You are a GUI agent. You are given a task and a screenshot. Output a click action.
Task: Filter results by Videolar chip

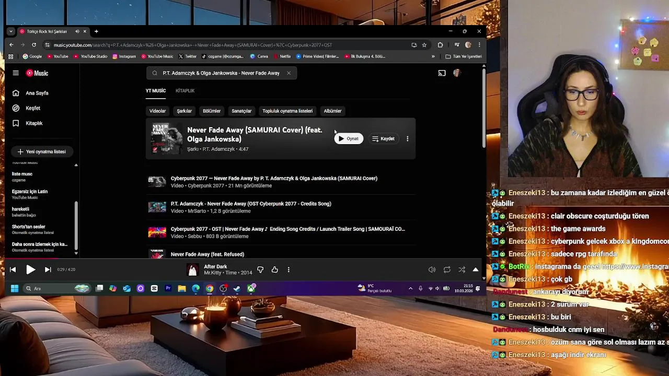tap(157, 111)
